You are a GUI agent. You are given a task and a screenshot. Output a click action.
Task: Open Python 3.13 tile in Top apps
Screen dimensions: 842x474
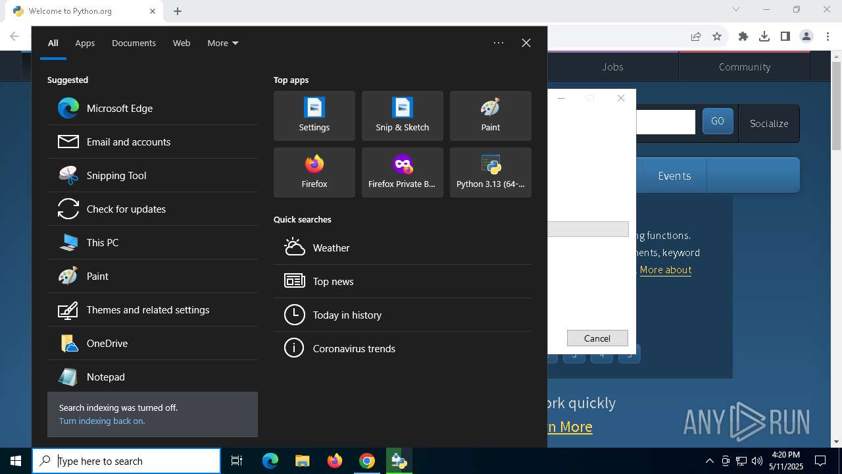pyautogui.click(x=491, y=172)
